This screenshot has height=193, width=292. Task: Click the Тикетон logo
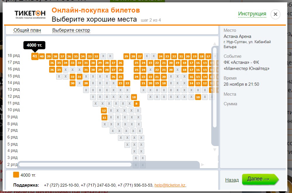click(x=30, y=14)
